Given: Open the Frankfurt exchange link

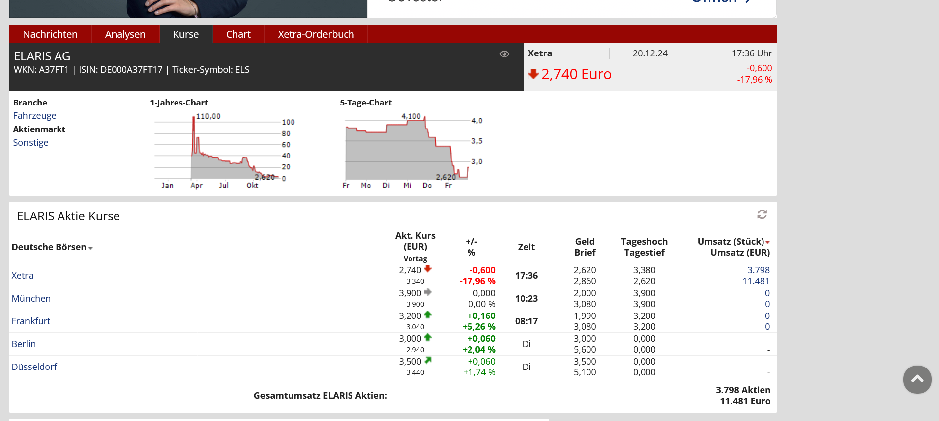Looking at the screenshot, I should coord(31,321).
